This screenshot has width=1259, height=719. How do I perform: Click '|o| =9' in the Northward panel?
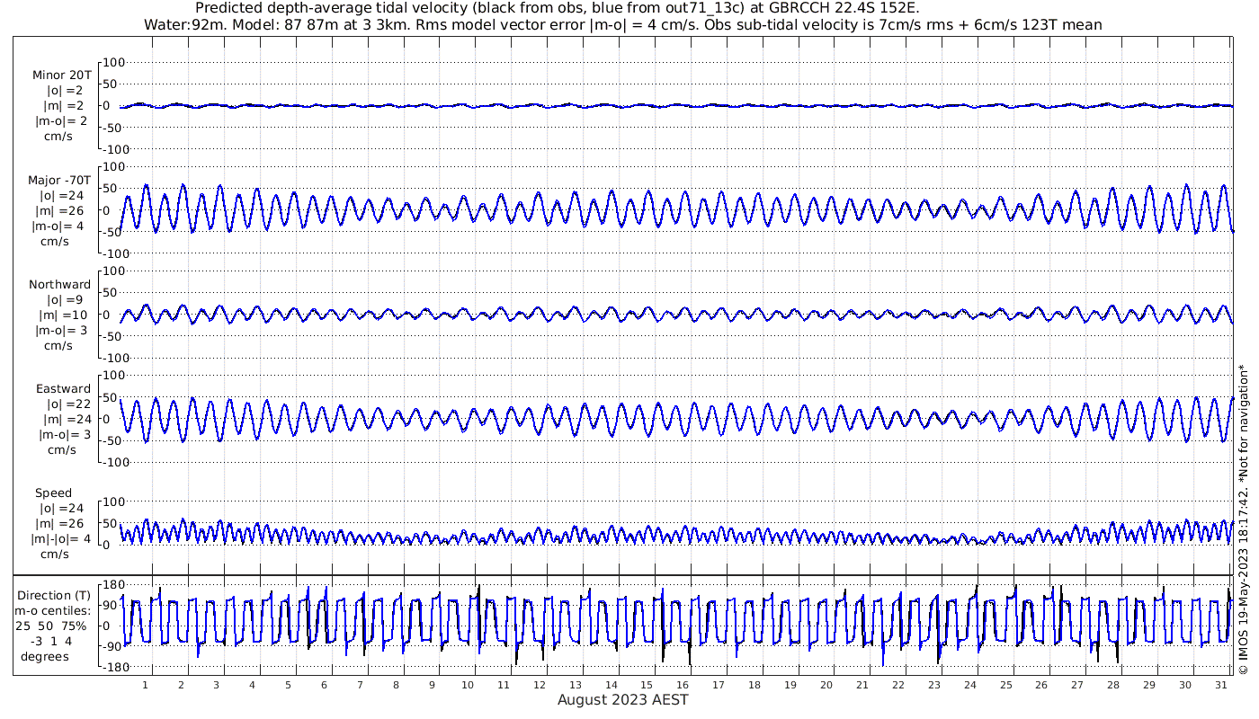[65, 300]
